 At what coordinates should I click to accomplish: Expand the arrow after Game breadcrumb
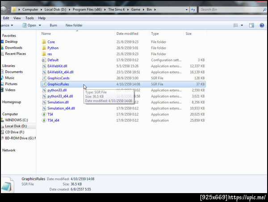[x=143, y=9]
